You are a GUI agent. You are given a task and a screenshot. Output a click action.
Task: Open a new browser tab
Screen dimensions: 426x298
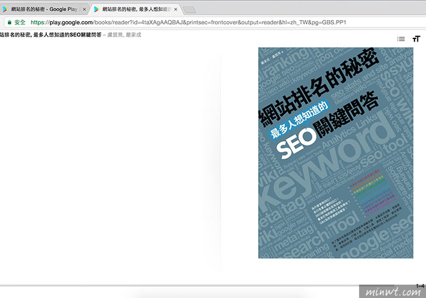tap(189, 10)
